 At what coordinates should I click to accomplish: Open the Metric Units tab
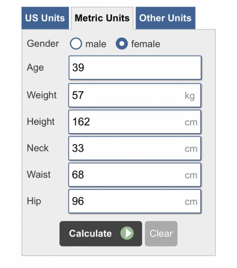[102, 18]
